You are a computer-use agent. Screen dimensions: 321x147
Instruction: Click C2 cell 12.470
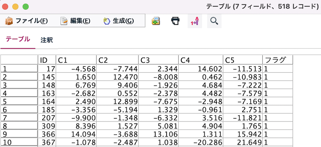[117, 77]
